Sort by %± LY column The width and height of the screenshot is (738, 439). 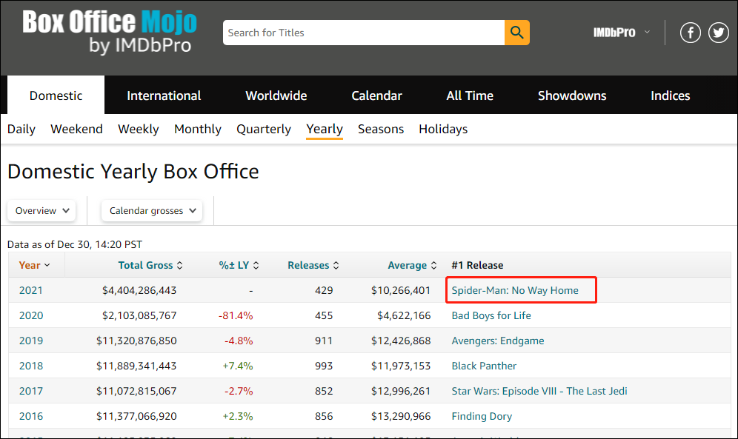pyautogui.click(x=239, y=265)
